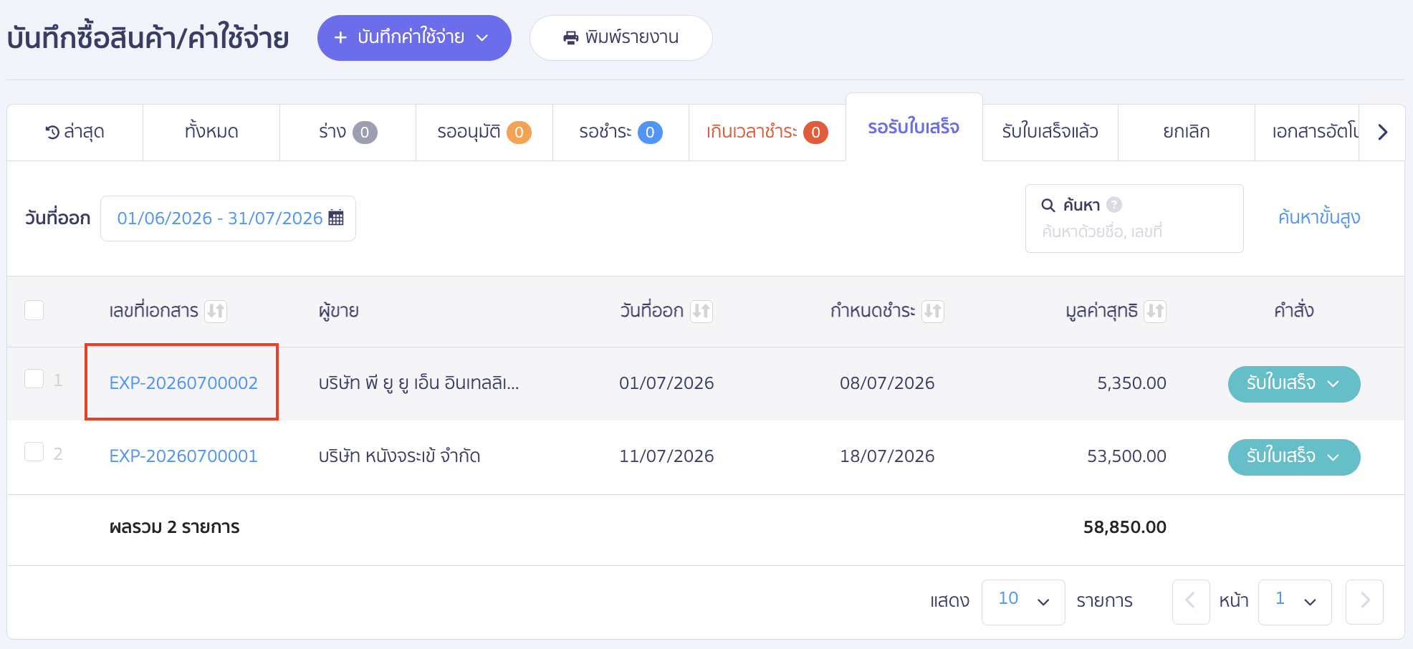Open the ล่าสุด tab
Image resolution: width=1413 pixels, height=649 pixels.
(75, 132)
